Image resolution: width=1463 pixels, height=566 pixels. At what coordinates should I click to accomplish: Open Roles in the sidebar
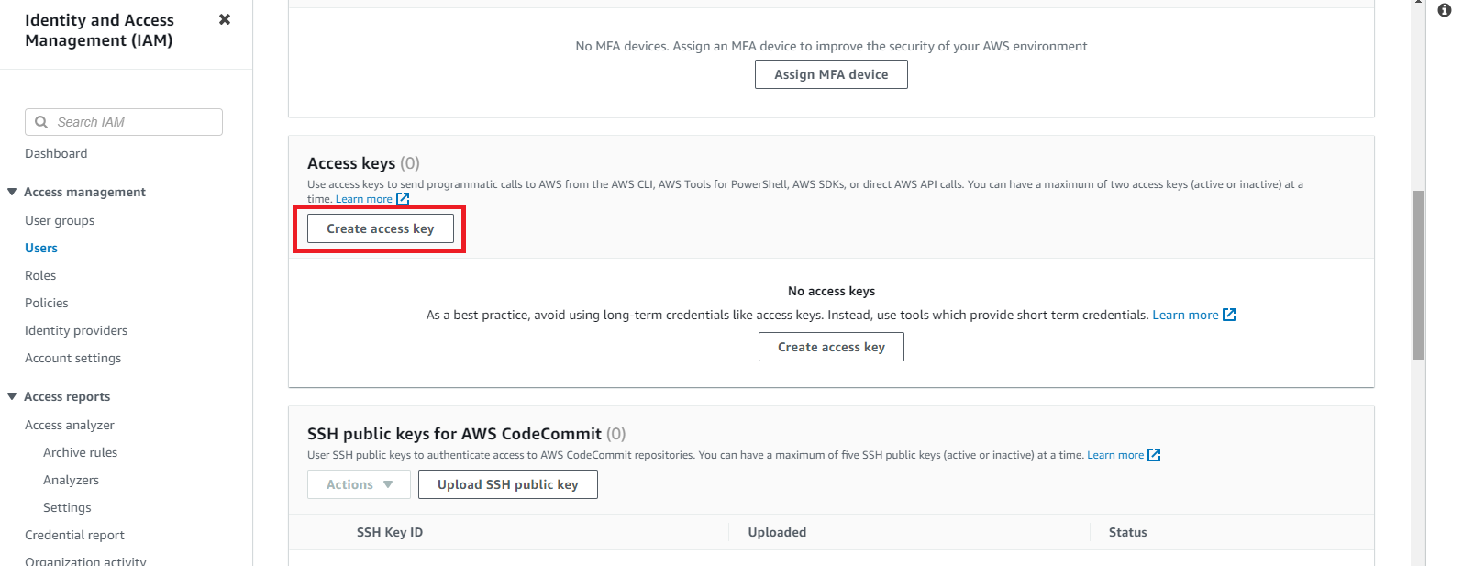pyautogui.click(x=40, y=275)
